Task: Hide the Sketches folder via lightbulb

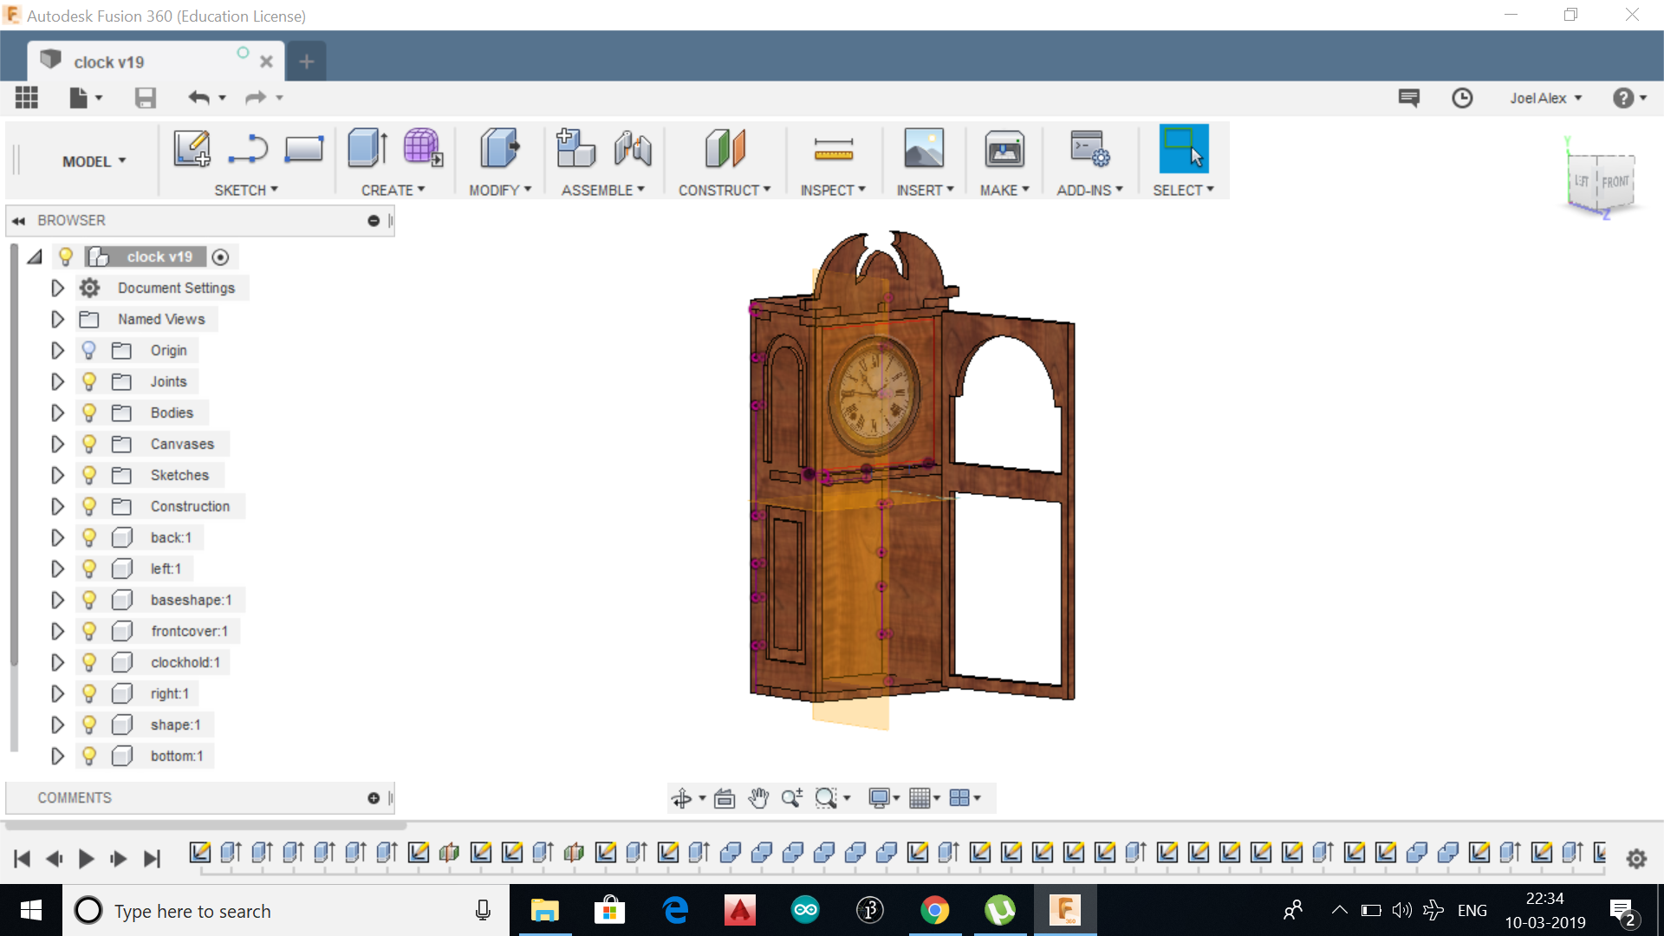Action: pos(88,475)
